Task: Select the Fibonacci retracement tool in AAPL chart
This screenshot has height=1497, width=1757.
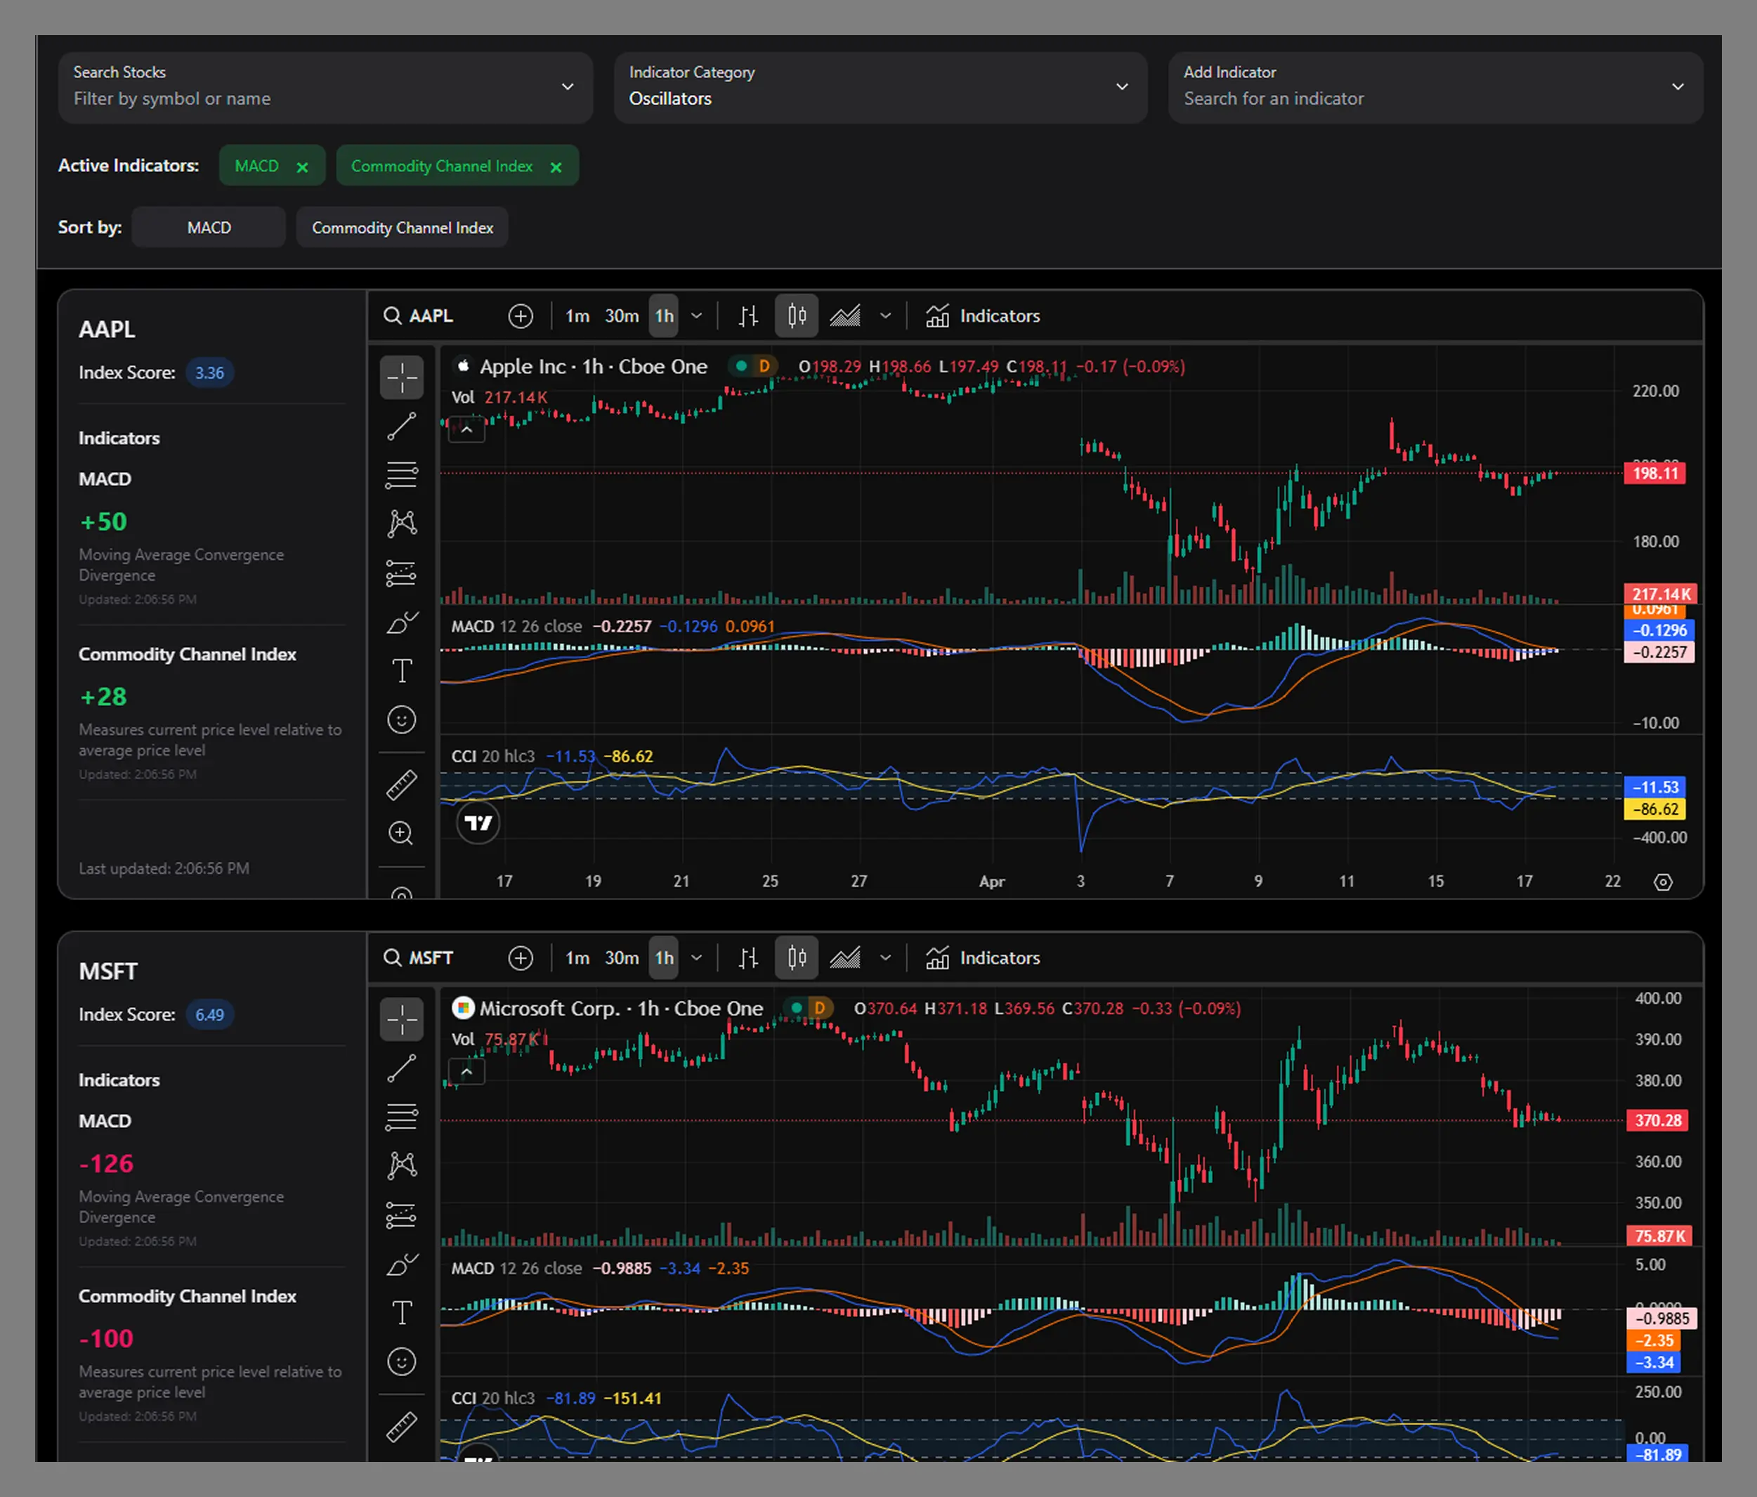Action: tap(402, 475)
